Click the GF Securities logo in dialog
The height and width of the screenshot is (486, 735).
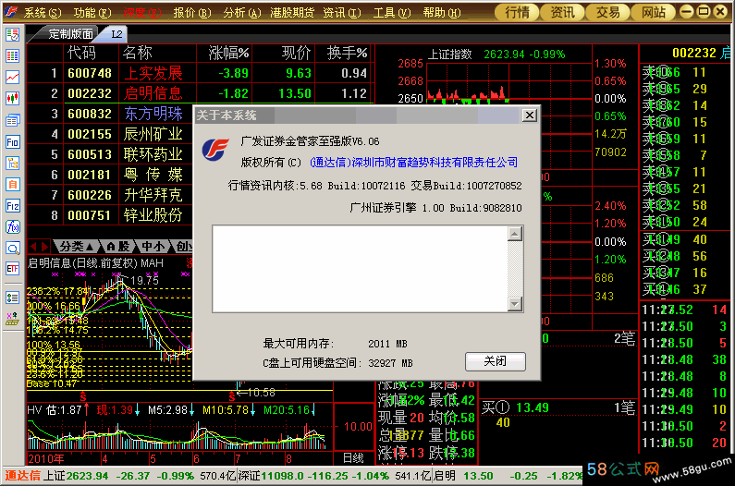(x=215, y=150)
